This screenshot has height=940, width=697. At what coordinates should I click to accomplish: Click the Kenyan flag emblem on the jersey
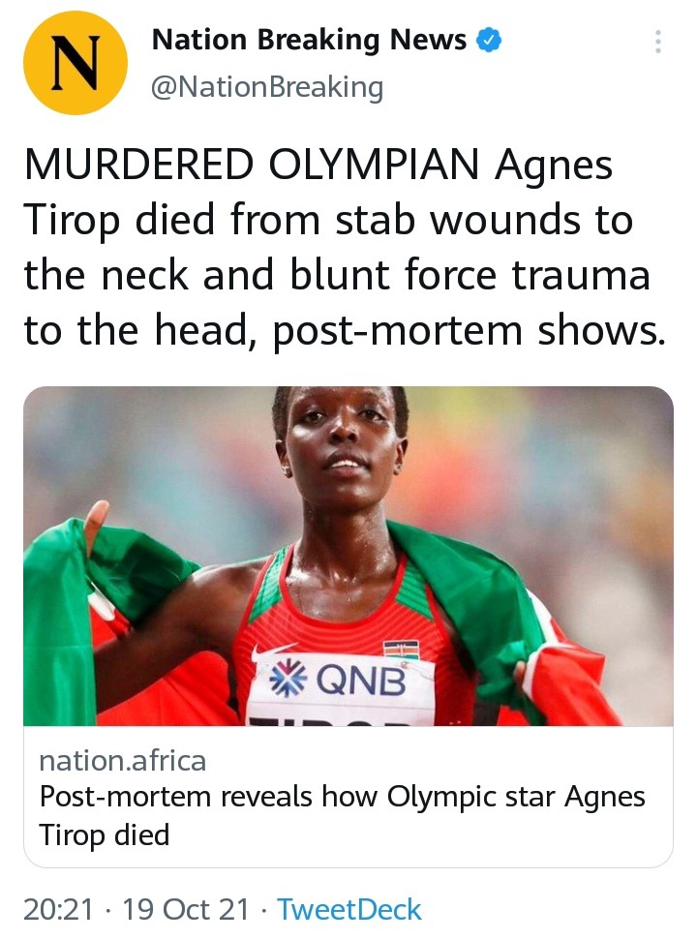(401, 650)
